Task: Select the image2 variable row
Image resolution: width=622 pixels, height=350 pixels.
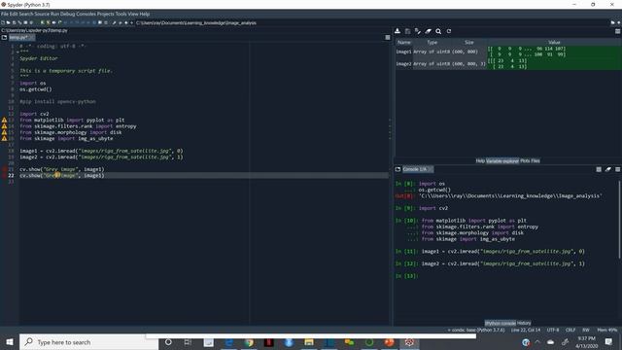Action: (x=508, y=64)
